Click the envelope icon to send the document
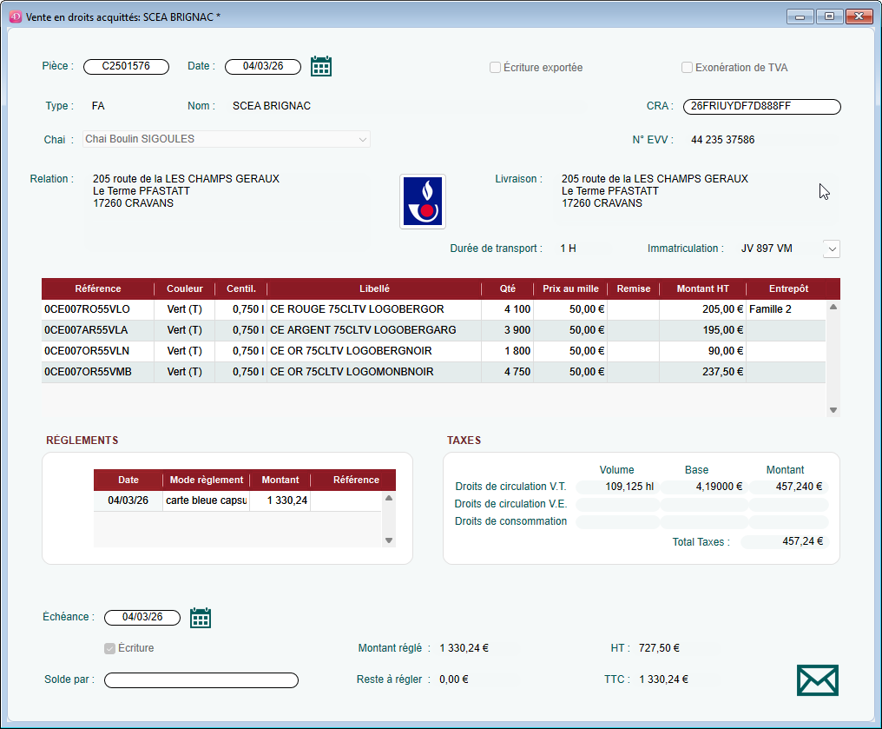 point(816,679)
